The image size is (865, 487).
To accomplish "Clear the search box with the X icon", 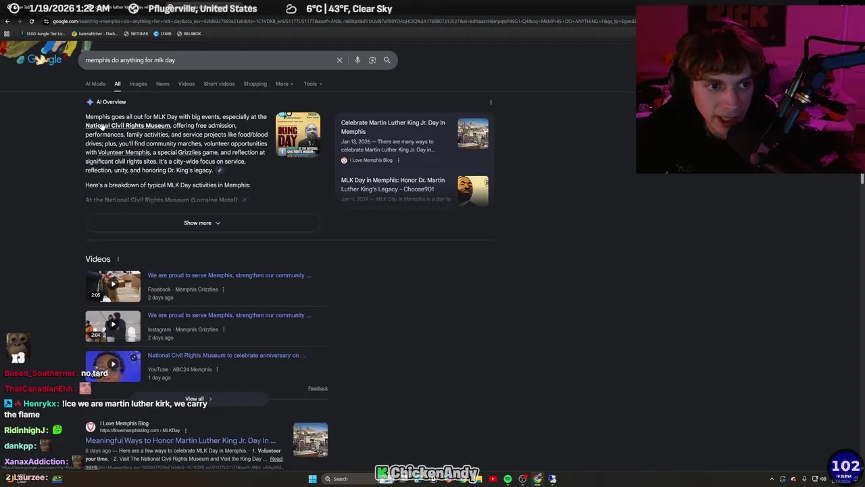I will 339,60.
